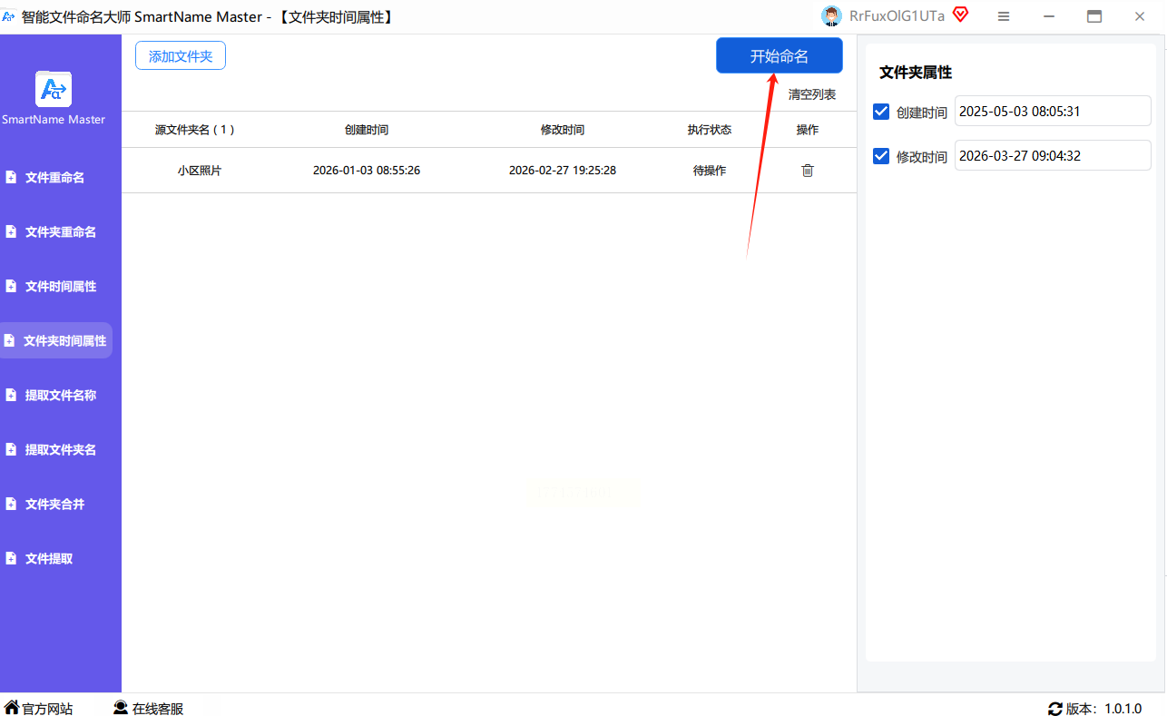Click modified time 2026-02-27 19:25:28 cell

pos(563,171)
